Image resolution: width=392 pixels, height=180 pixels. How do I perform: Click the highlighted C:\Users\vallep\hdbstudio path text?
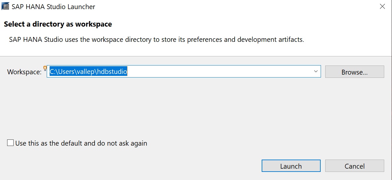tap(88, 72)
